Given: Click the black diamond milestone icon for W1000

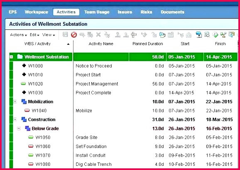Looking at the screenshot, I should pos(24,66).
